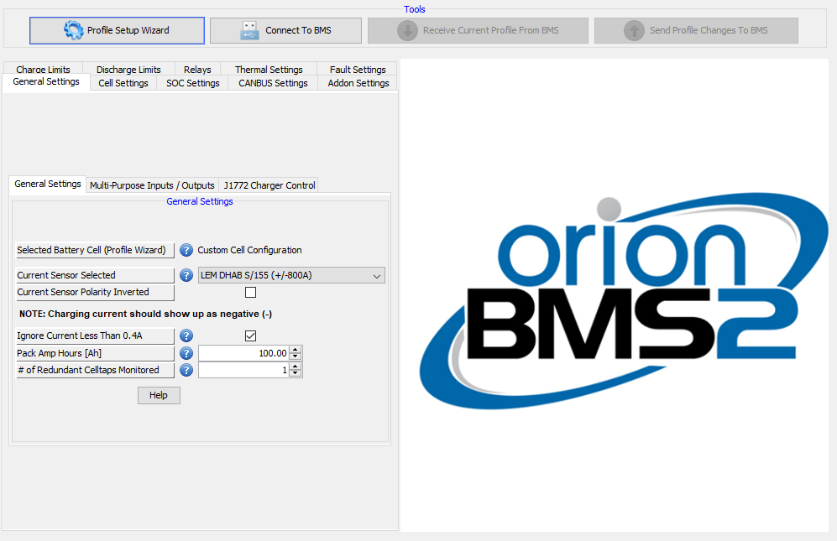Click help icon next to Current Sensor Selected
Screen dimensions: 837x541
[x=186, y=275]
